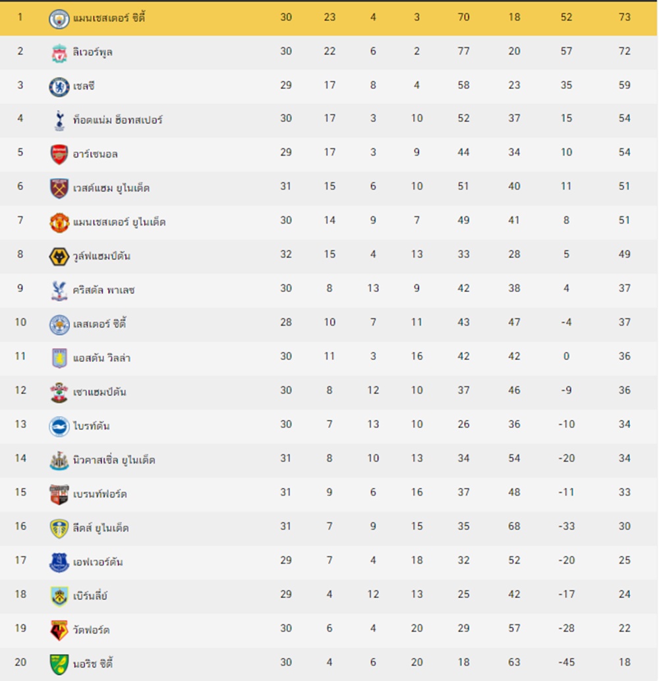Open the Arsenal crest icon
The width and height of the screenshot is (659, 681).
tap(59, 155)
